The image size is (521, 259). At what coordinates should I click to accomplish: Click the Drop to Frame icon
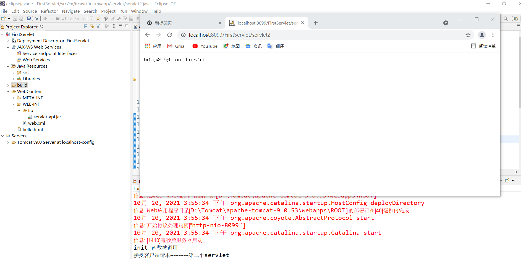[x=91, y=18]
